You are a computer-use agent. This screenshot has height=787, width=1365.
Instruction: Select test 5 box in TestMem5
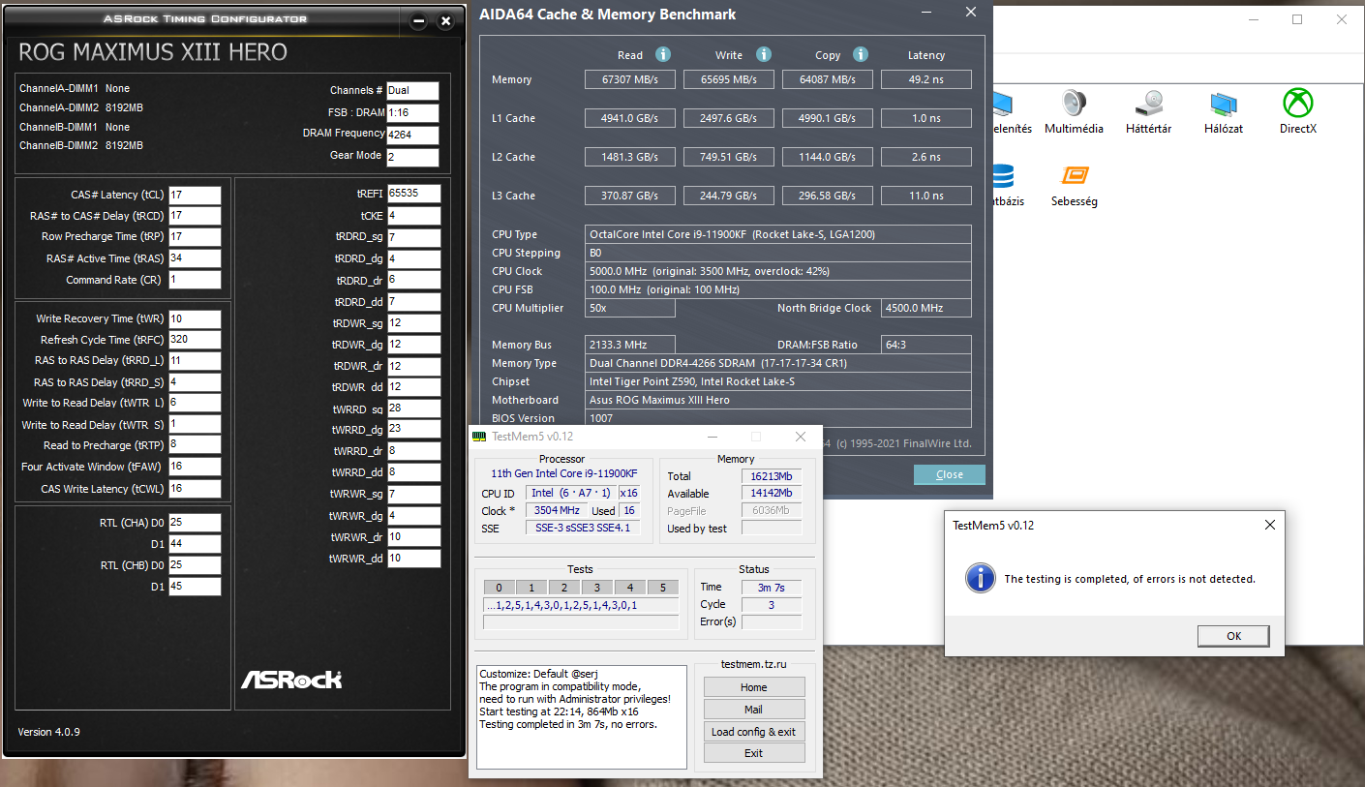click(663, 588)
